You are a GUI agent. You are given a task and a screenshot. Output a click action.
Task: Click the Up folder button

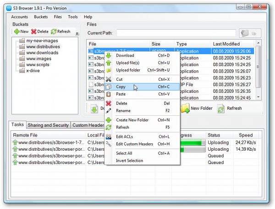tap(250, 33)
